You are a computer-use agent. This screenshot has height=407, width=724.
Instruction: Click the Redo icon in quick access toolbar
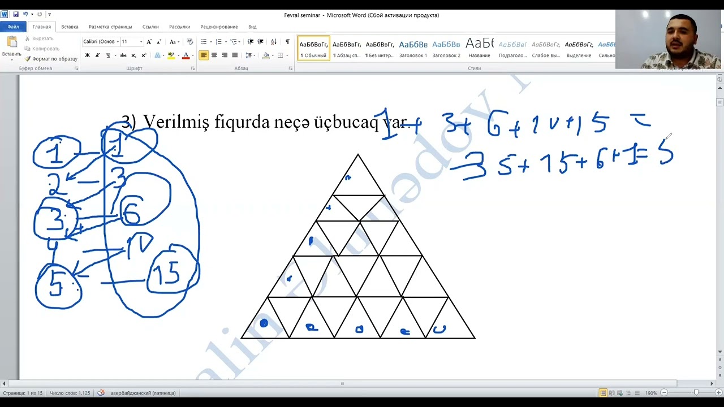pyautogui.click(x=40, y=14)
